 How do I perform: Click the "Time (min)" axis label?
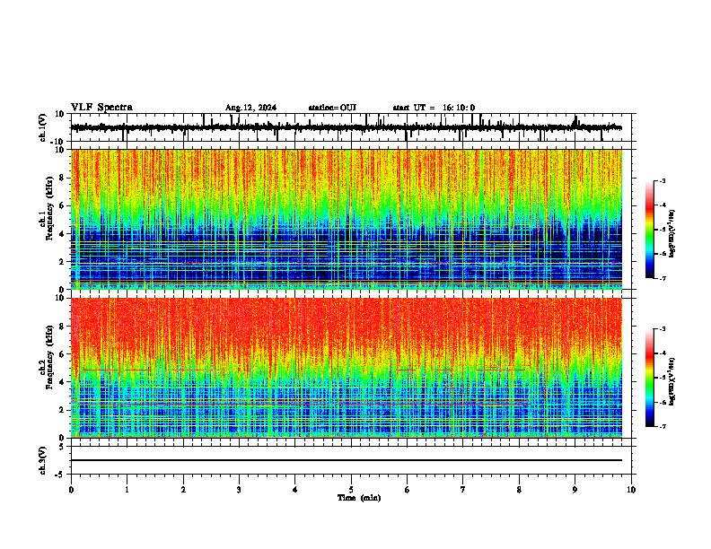[359, 498]
